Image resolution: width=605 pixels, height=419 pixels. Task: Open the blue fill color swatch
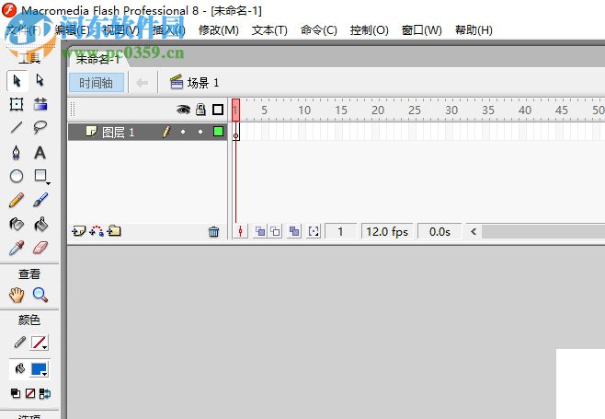click(40, 369)
